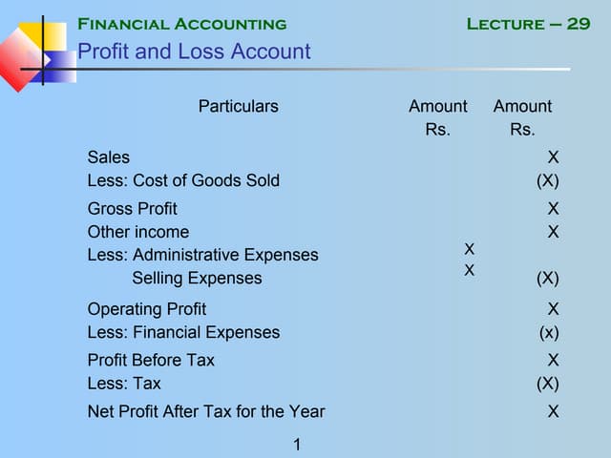The height and width of the screenshot is (458, 611).
Task: Select the Gross Profit line
Action: click(132, 209)
